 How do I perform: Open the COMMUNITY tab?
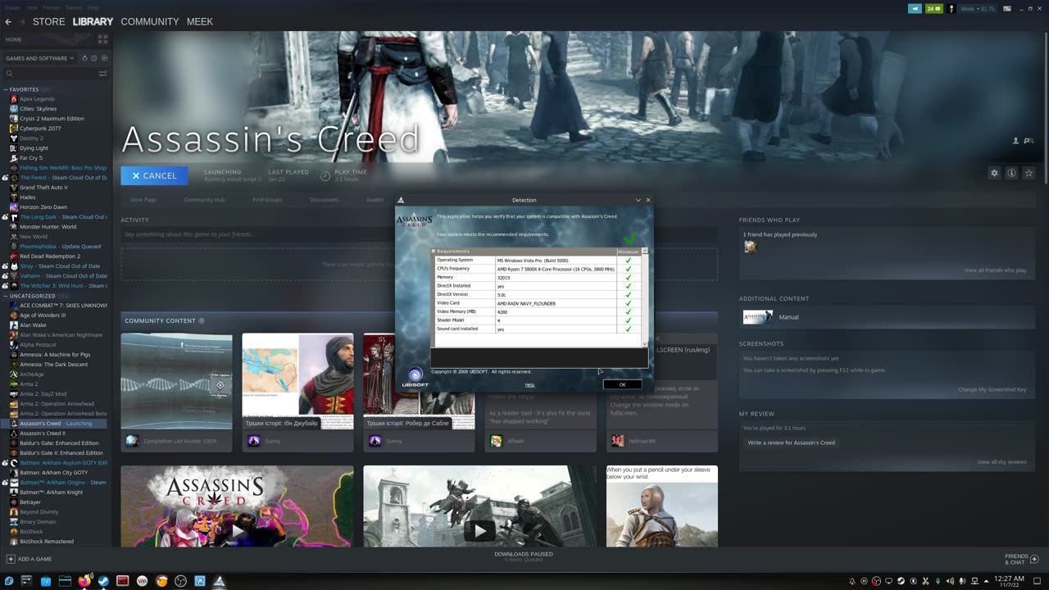(149, 22)
